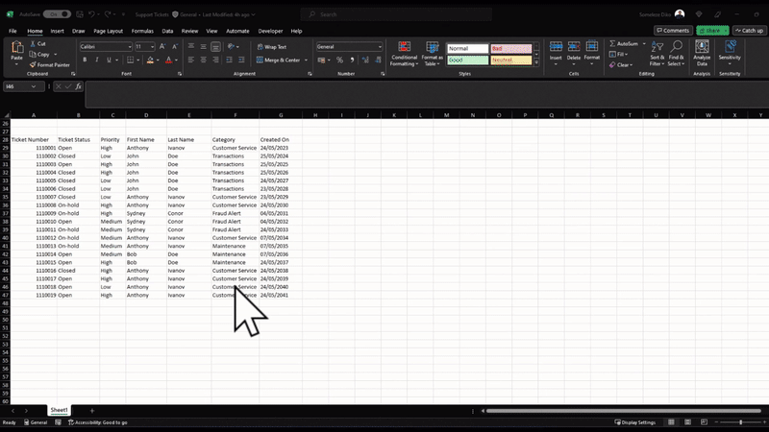This screenshot has height=432, width=769.
Task: Toggle Italic formatting
Action: click(x=97, y=60)
